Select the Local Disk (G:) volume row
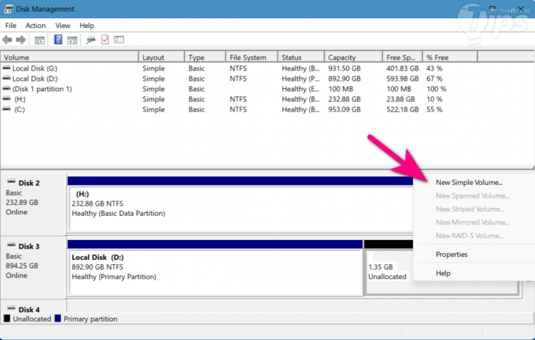The width and height of the screenshot is (535, 340). point(239,68)
